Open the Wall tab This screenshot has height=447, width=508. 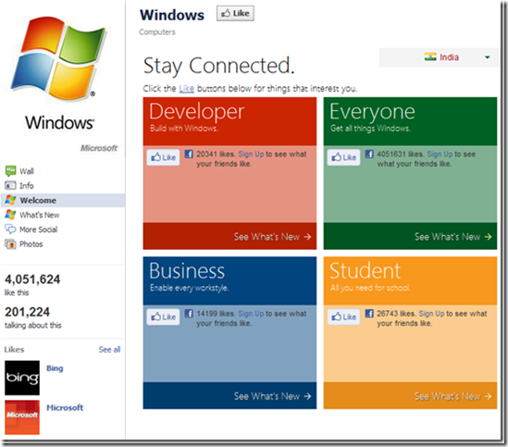point(27,171)
